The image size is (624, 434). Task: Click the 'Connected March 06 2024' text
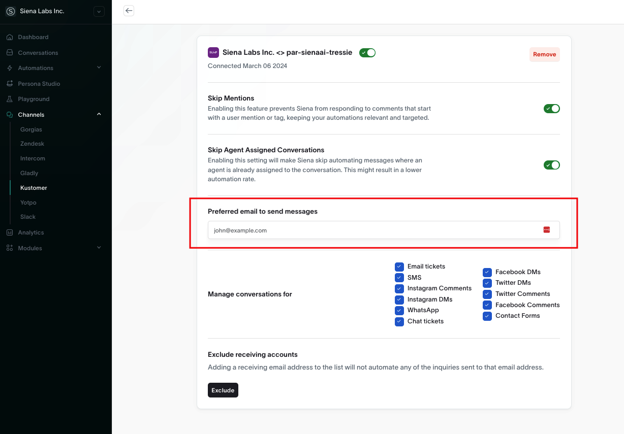[247, 66]
